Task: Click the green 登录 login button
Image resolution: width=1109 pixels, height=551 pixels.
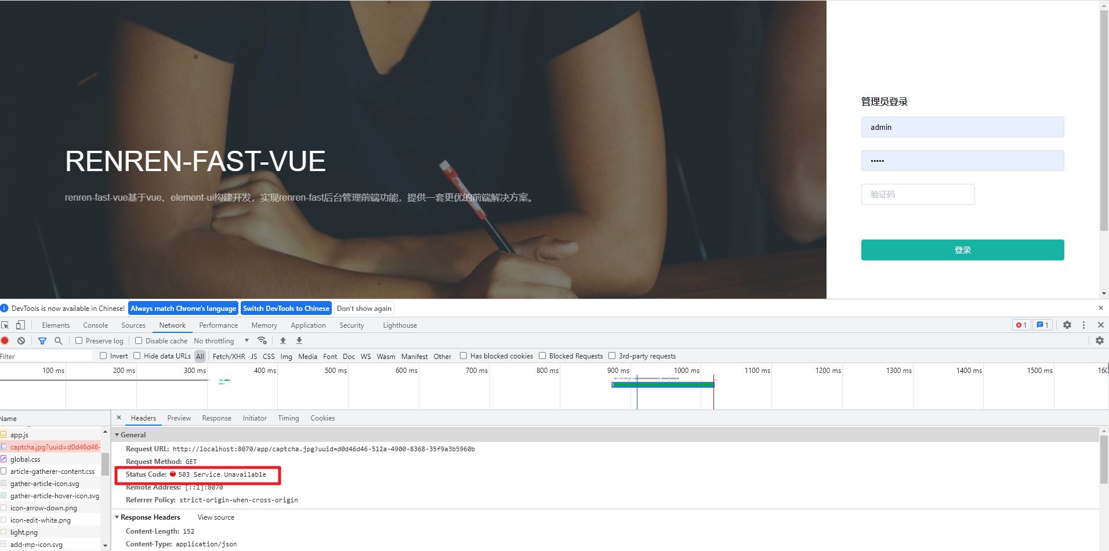Action: 963,250
